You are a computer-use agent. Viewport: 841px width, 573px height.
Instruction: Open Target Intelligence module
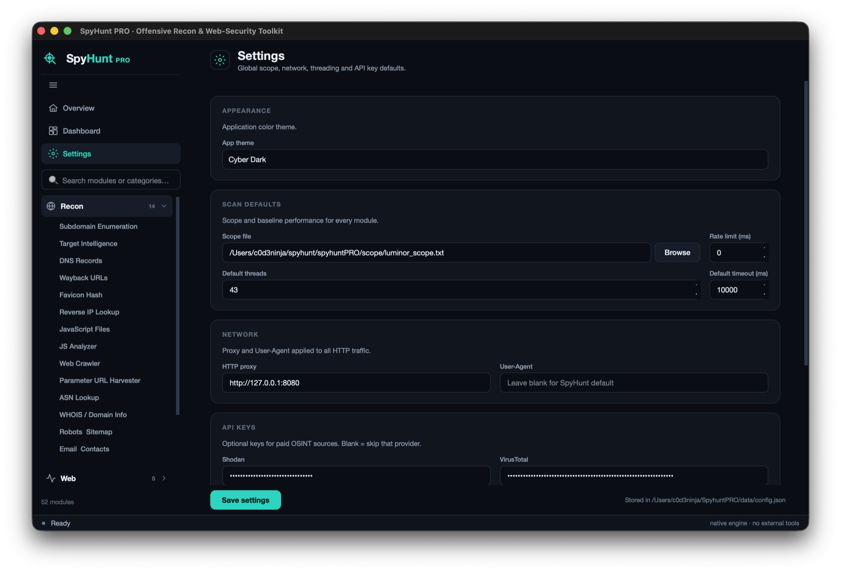(x=88, y=243)
